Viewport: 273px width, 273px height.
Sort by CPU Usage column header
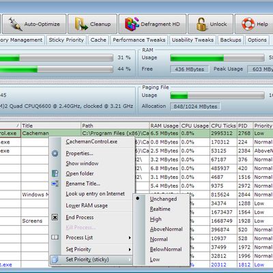[x=195, y=126]
